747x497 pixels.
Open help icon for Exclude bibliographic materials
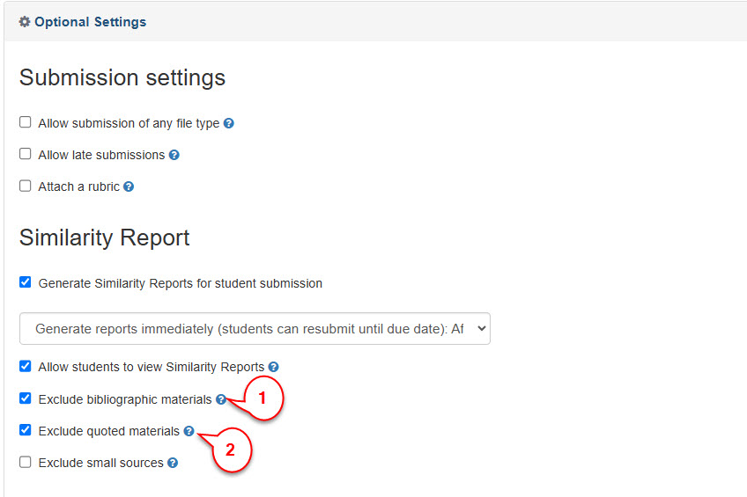coord(220,399)
